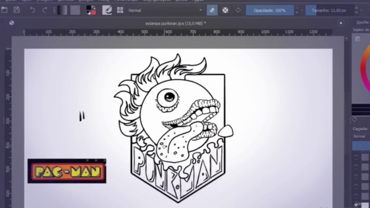
Task: Toggle visibility of the second layer
Action: pyautogui.click(x=356, y=167)
